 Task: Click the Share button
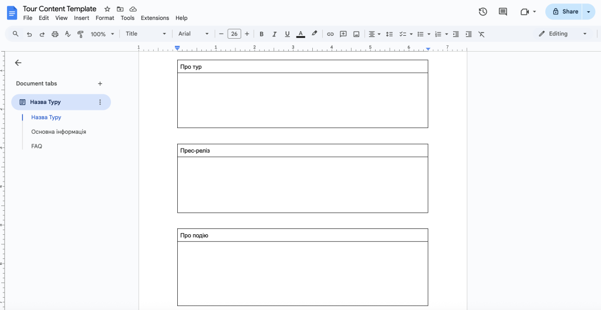(565, 12)
